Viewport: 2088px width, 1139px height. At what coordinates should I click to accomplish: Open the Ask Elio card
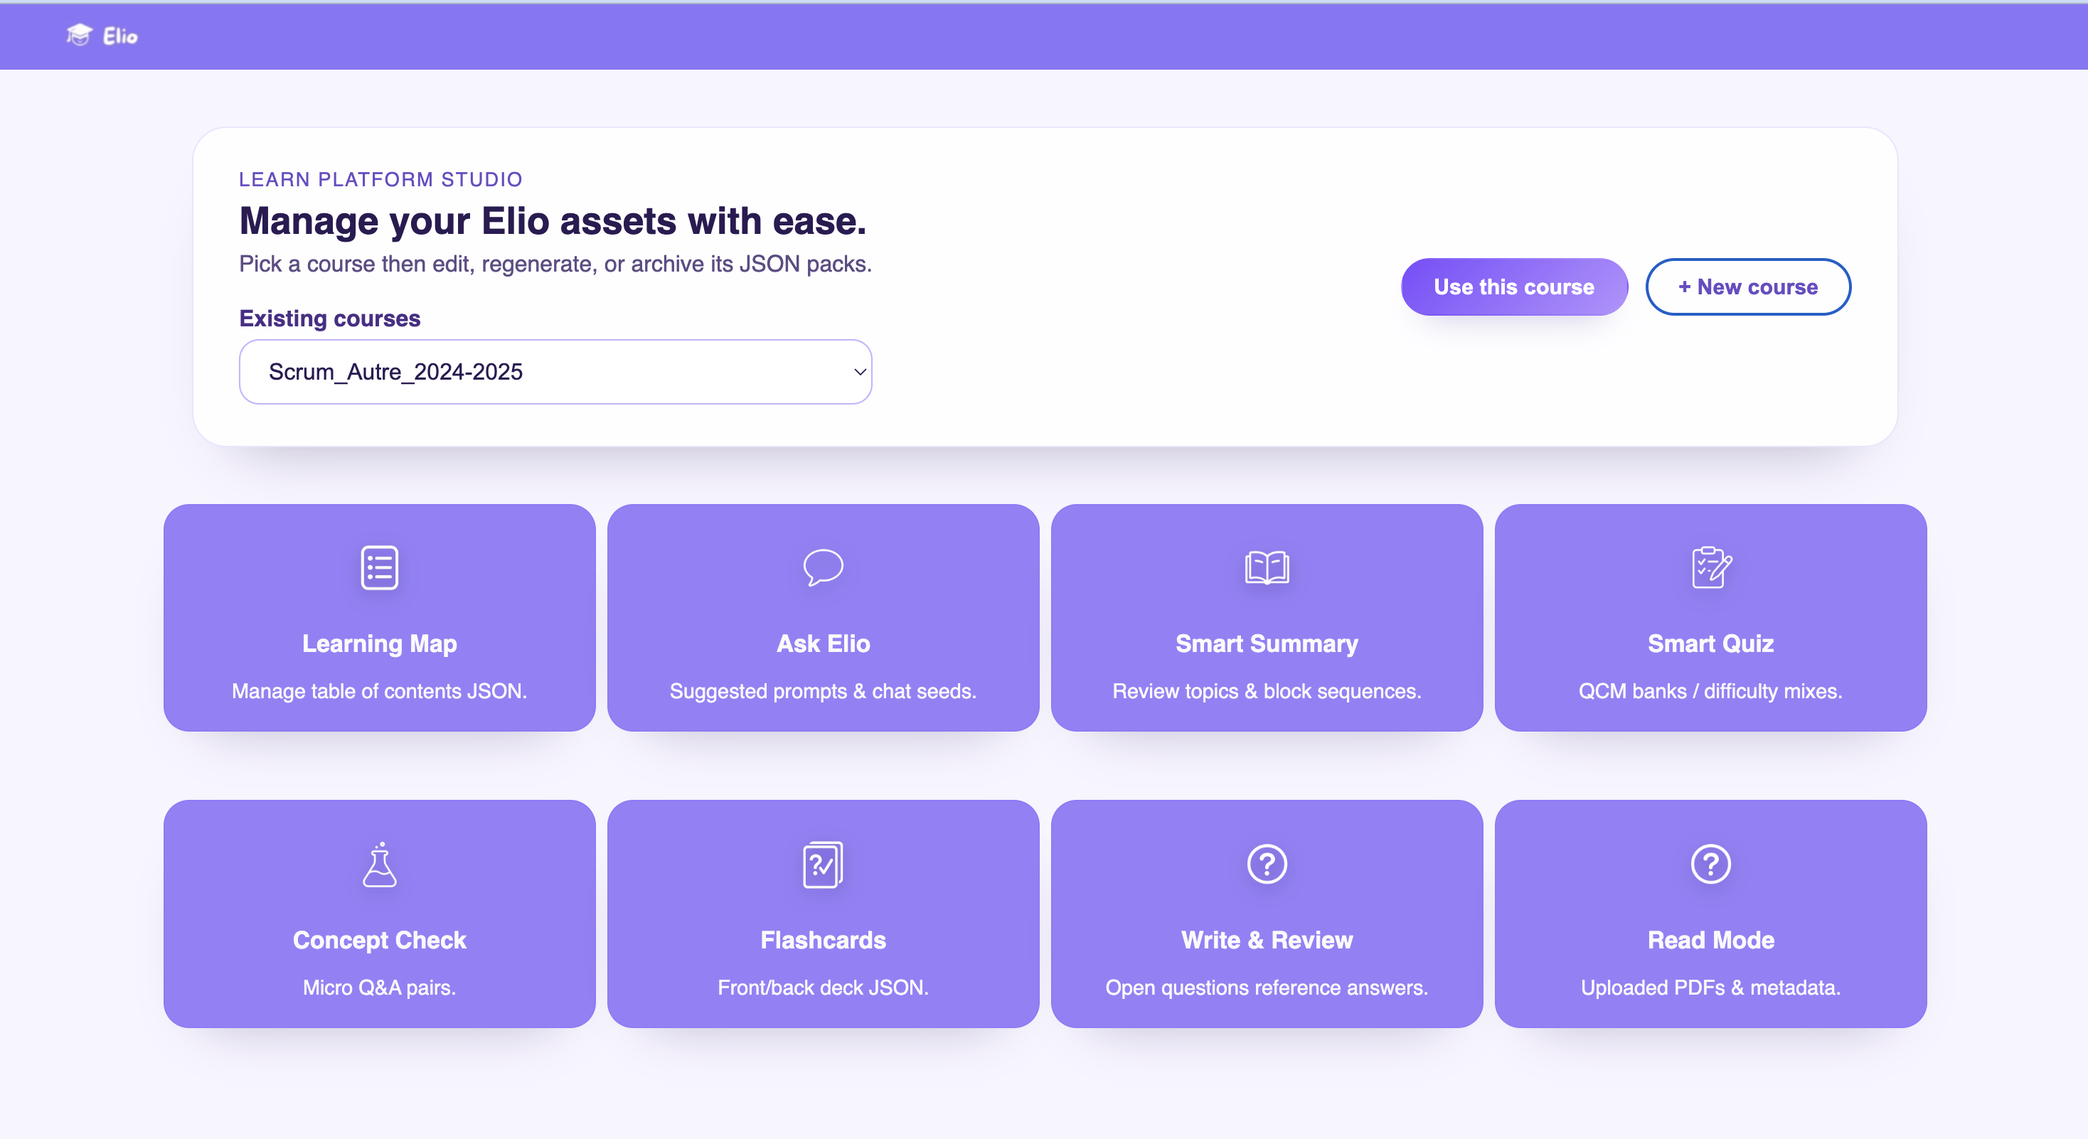coord(822,618)
